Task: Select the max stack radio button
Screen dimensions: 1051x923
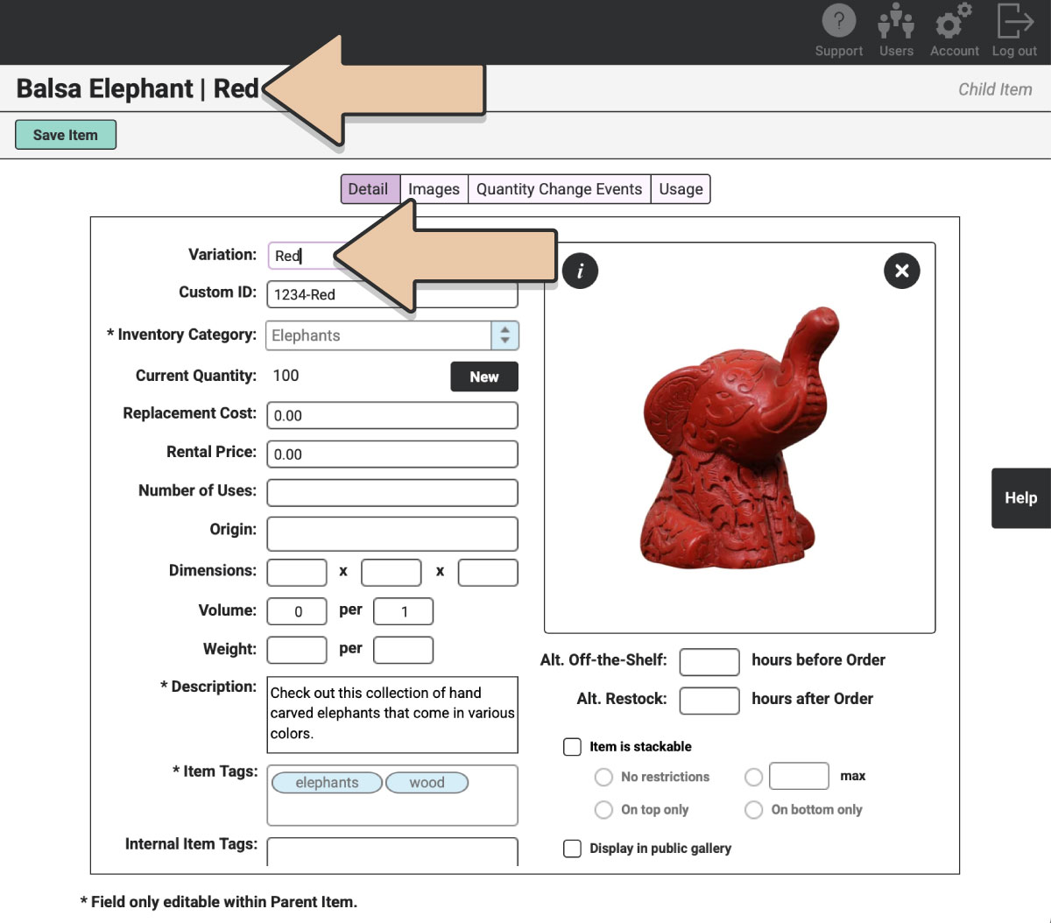Action: pos(753,777)
